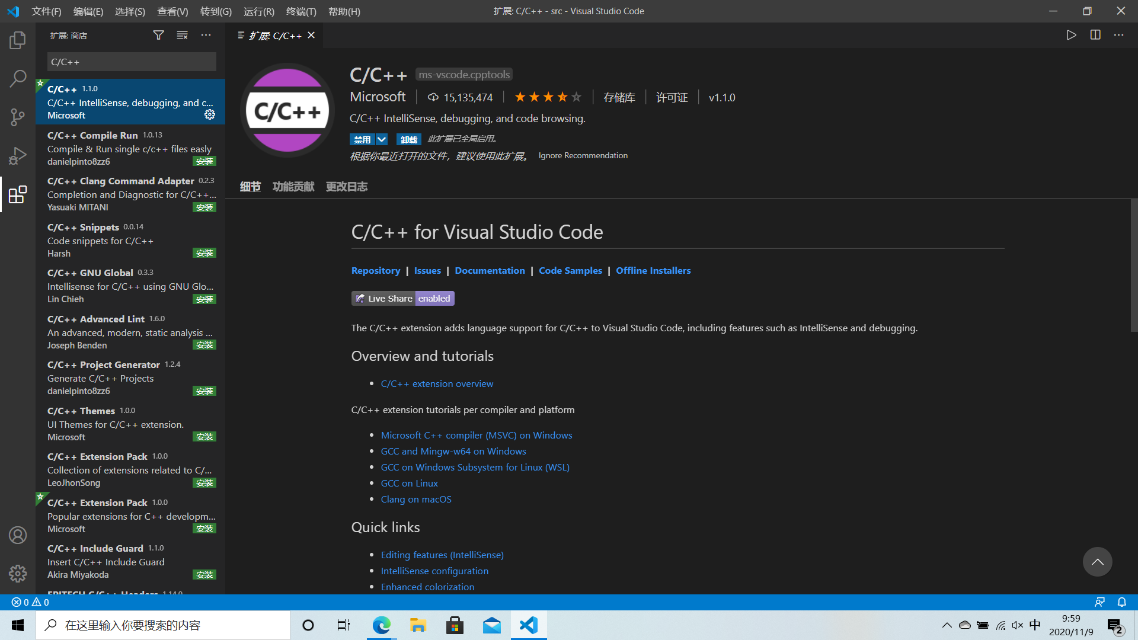
Task: Open the Offline Installers link
Action: [653, 270]
